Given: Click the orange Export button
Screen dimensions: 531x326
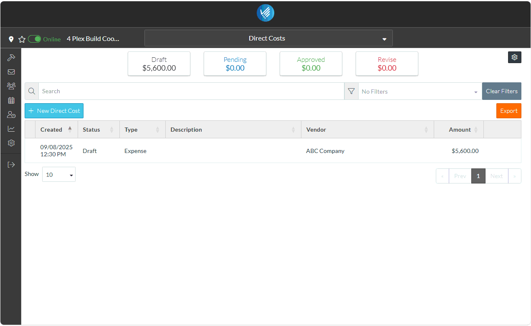Looking at the screenshot, I should pyautogui.click(x=509, y=111).
